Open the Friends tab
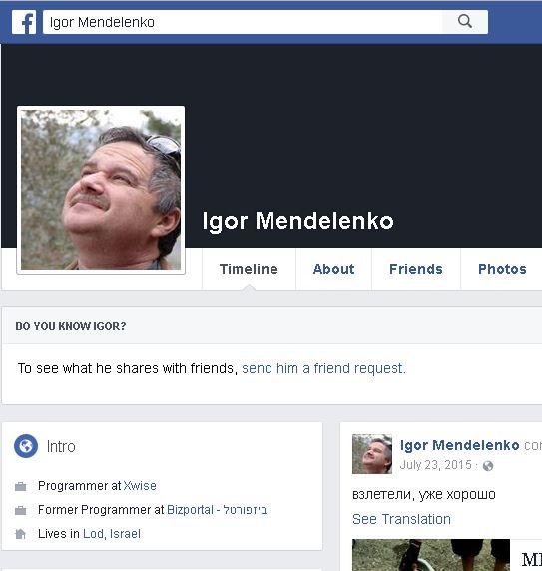The width and height of the screenshot is (542, 571). tap(416, 269)
